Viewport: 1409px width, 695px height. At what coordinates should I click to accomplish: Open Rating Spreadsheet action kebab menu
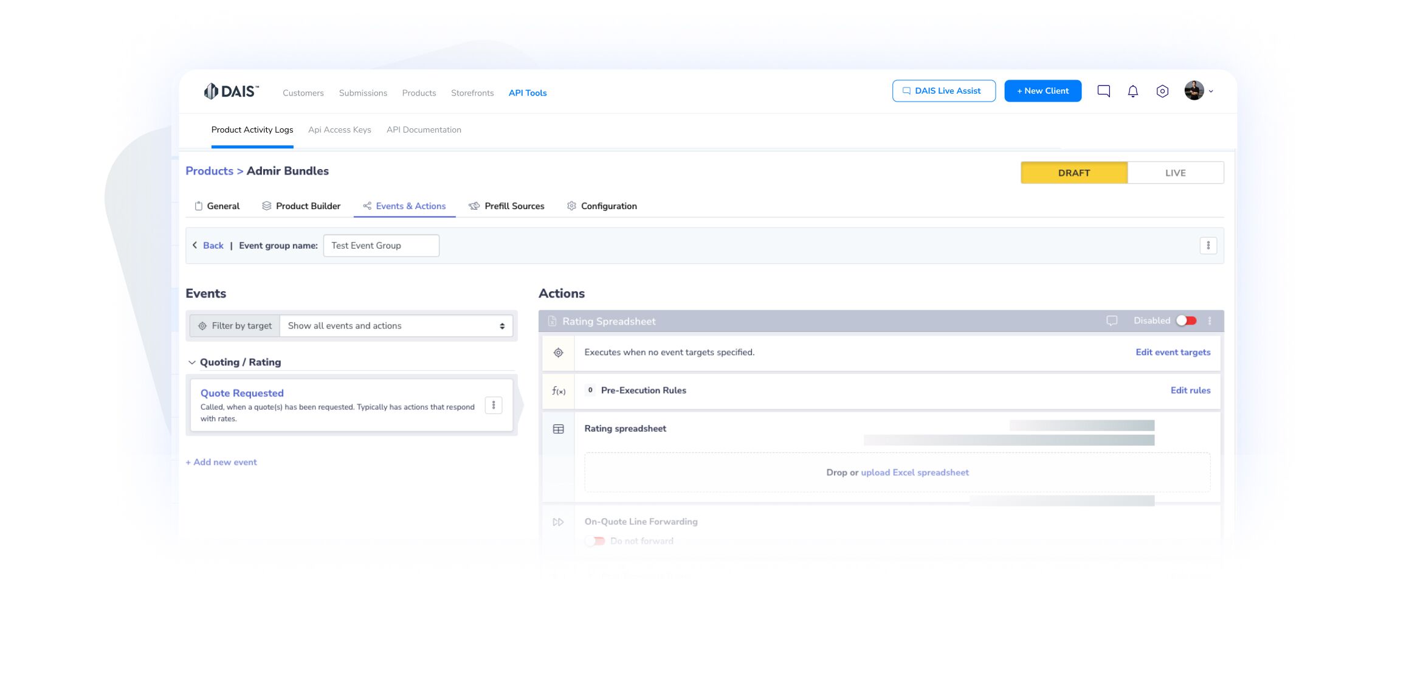tap(1210, 321)
